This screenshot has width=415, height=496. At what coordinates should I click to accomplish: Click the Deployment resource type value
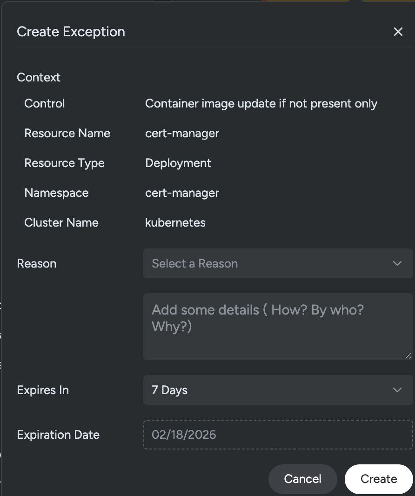(x=178, y=163)
